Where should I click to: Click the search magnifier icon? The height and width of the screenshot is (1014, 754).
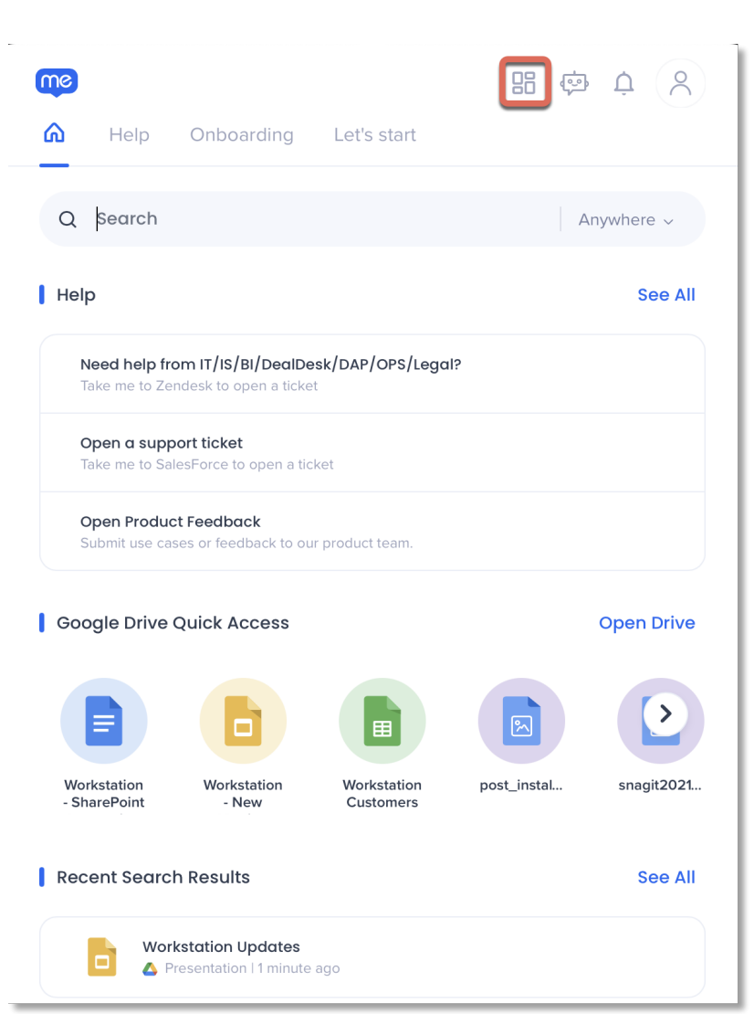68,219
